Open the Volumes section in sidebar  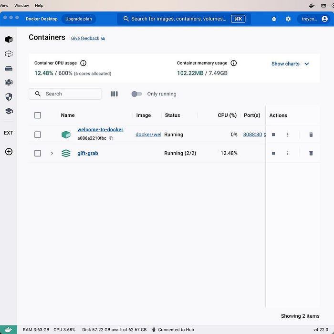tap(9, 68)
